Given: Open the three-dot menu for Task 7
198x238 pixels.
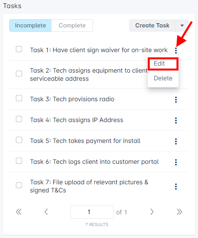Looking at the screenshot, I should point(176,187).
